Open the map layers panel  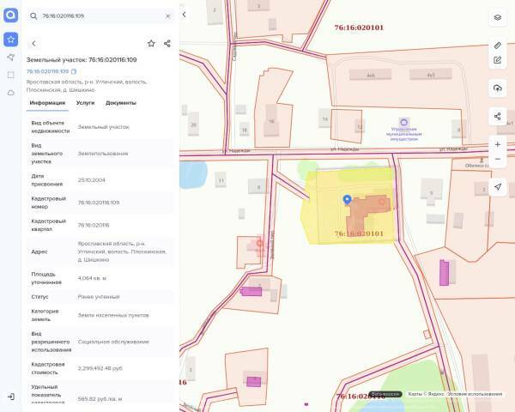498,17
